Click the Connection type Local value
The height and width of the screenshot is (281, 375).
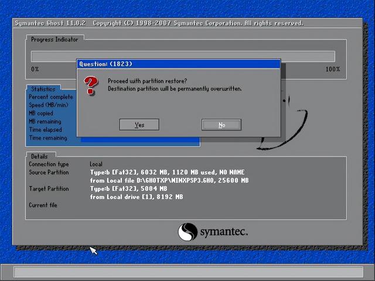click(96, 164)
